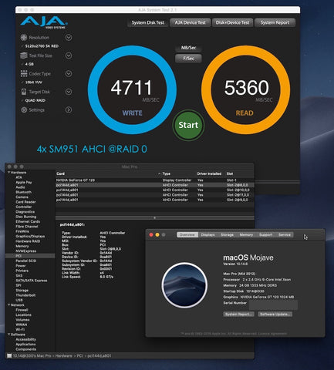Click the Resolution icon in AJA sidebar

tap(24, 38)
